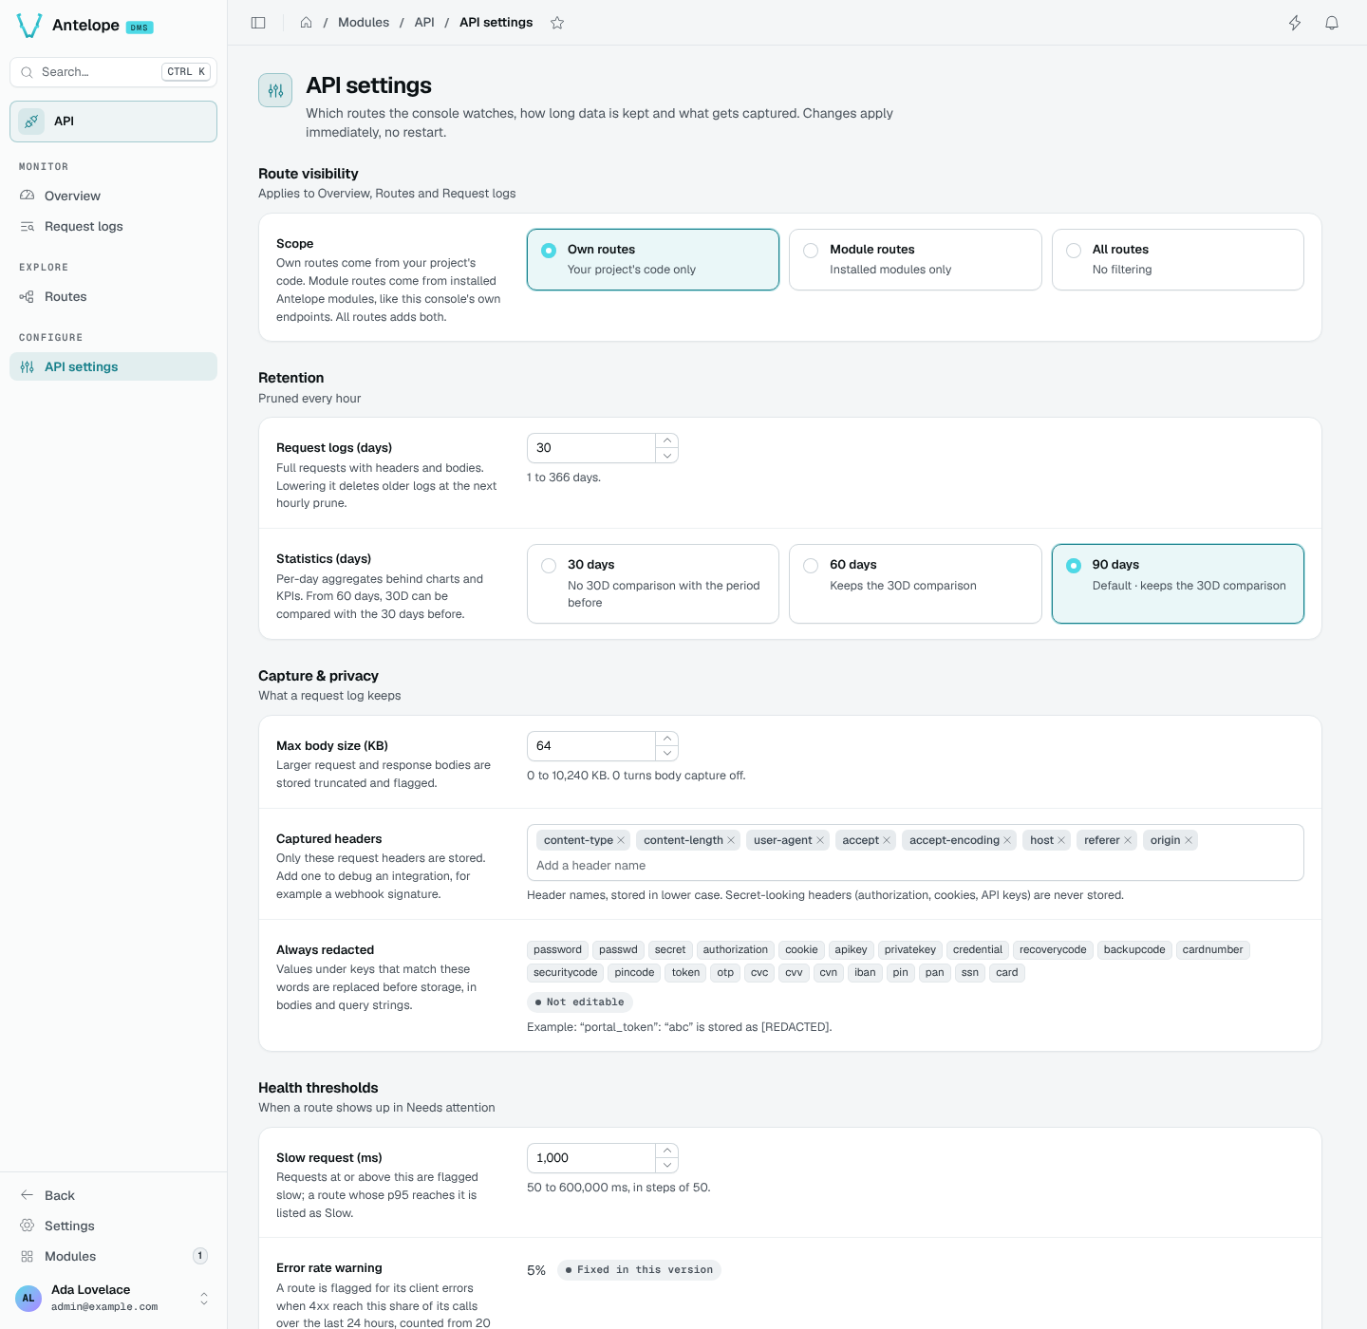Viewport: 1367px width, 1329px height.
Task: Open the notifications bell
Action: point(1332,23)
